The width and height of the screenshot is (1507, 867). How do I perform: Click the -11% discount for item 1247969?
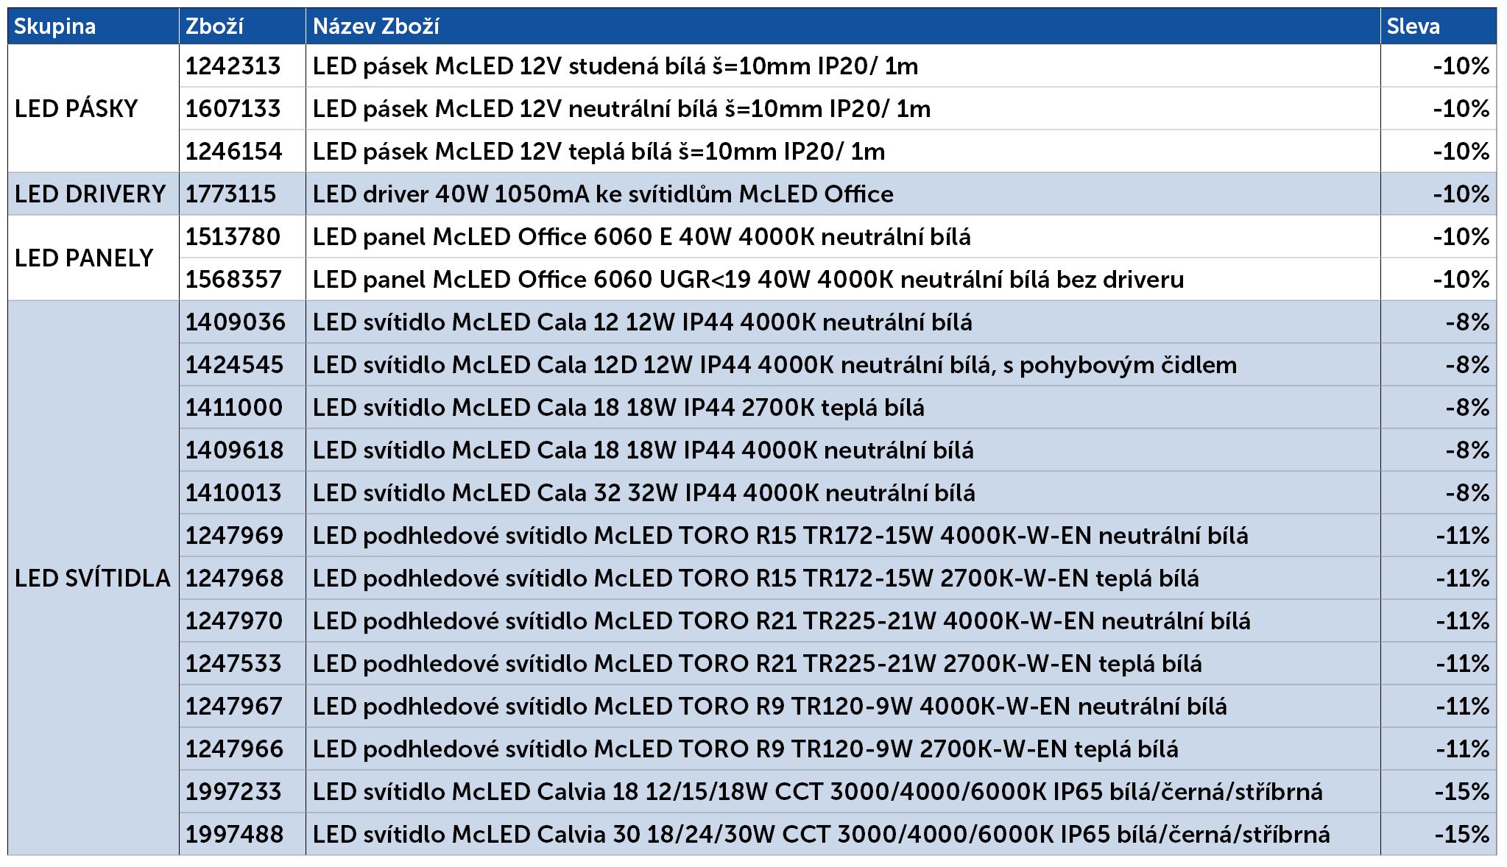(1463, 536)
